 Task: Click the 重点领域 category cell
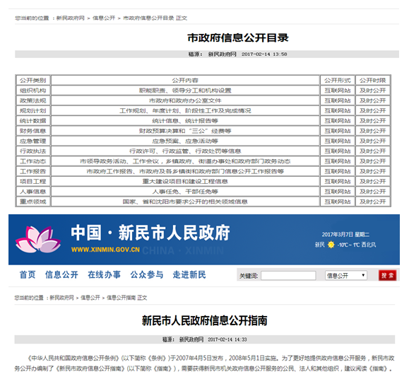pyautogui.click(x=33, y=202)
